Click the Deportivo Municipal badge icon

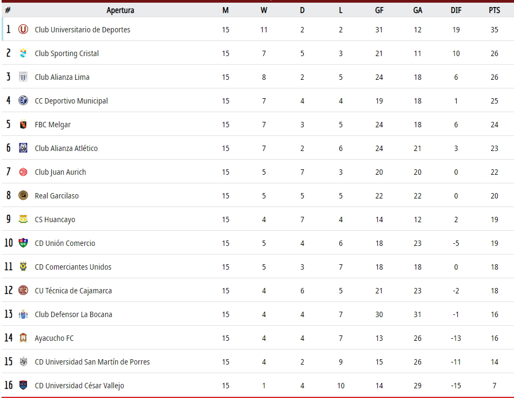click(x=23, y=100)
